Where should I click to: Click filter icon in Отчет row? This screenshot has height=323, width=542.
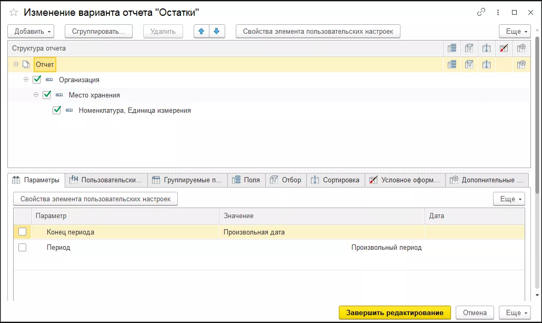(469, 65)
